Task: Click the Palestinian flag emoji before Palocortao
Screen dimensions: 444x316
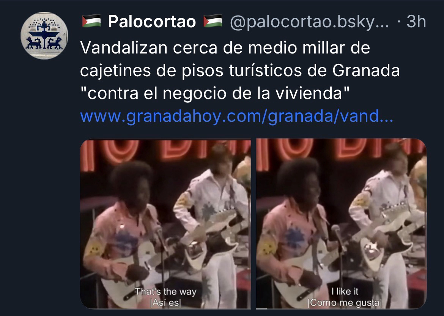Action: 91,21
